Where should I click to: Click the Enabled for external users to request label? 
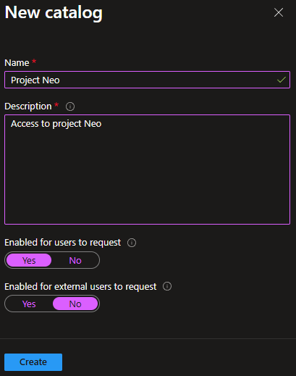80,287
